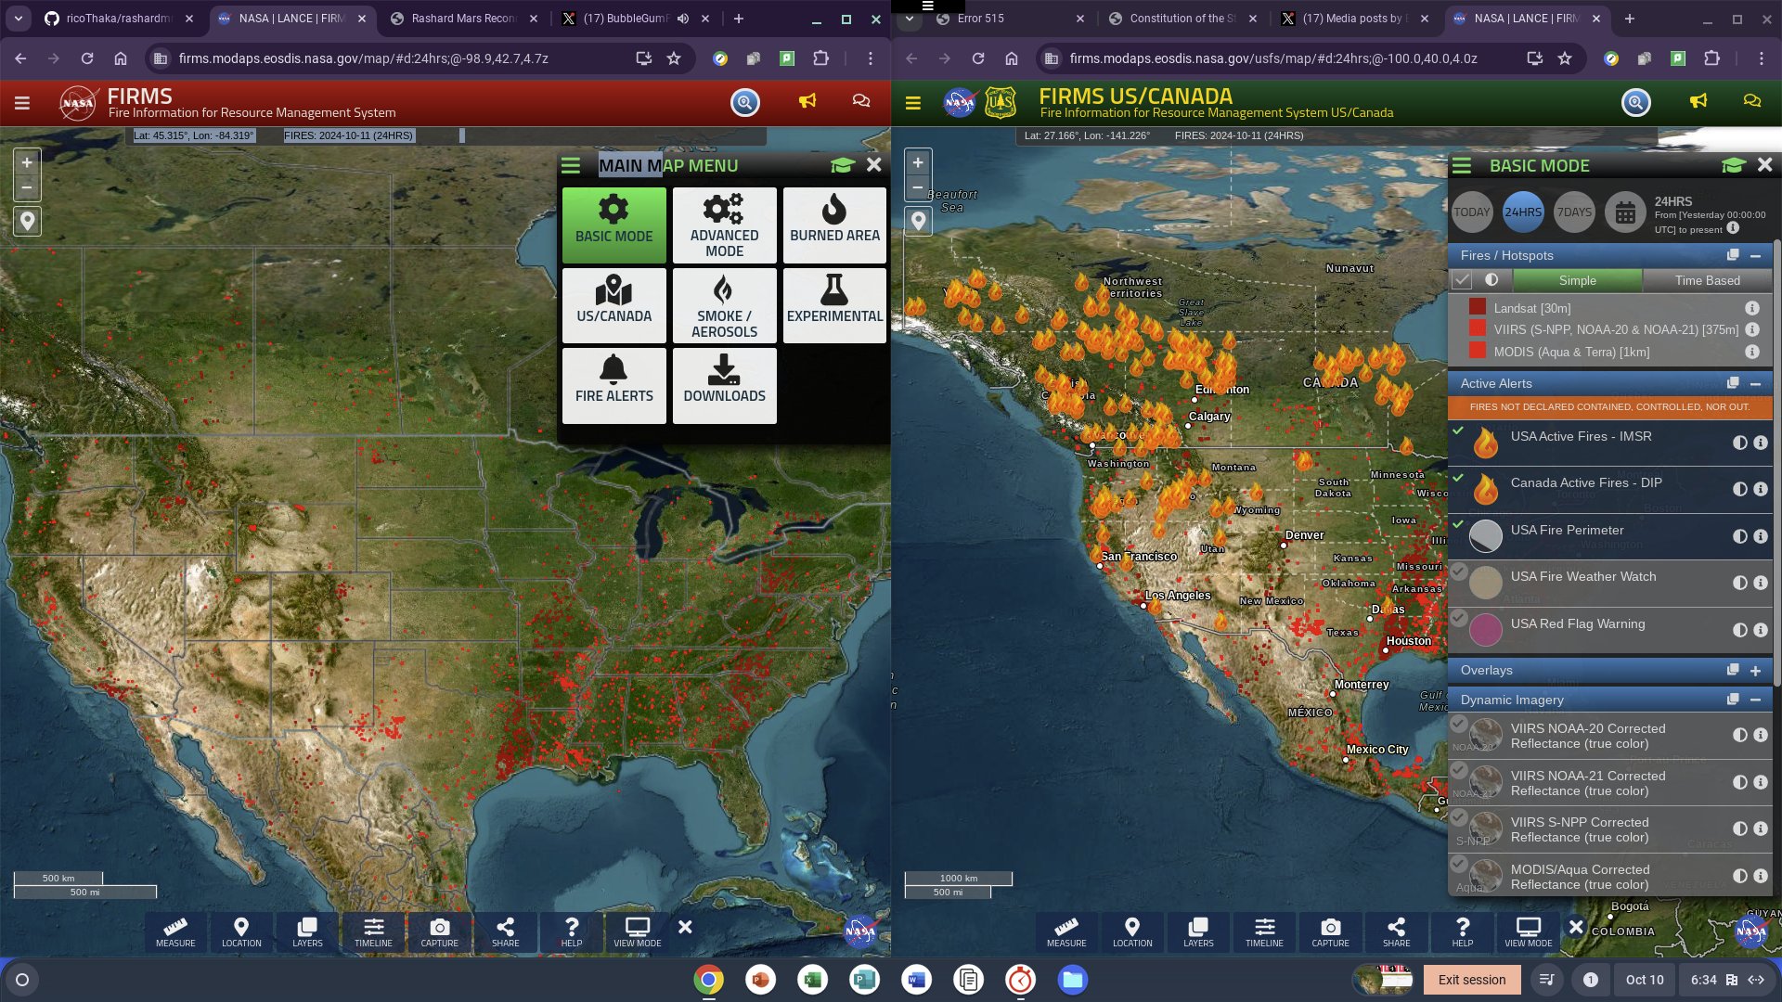Open feedback chat icon in US/Canada header
Viewport: 1782px width, 1002px height.
tap(1752, 101)
